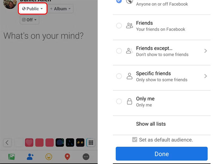The width and height of the screenshot is (215, 164).
Task: Expand Friends except chevron
Action: [x=206, y=51]
